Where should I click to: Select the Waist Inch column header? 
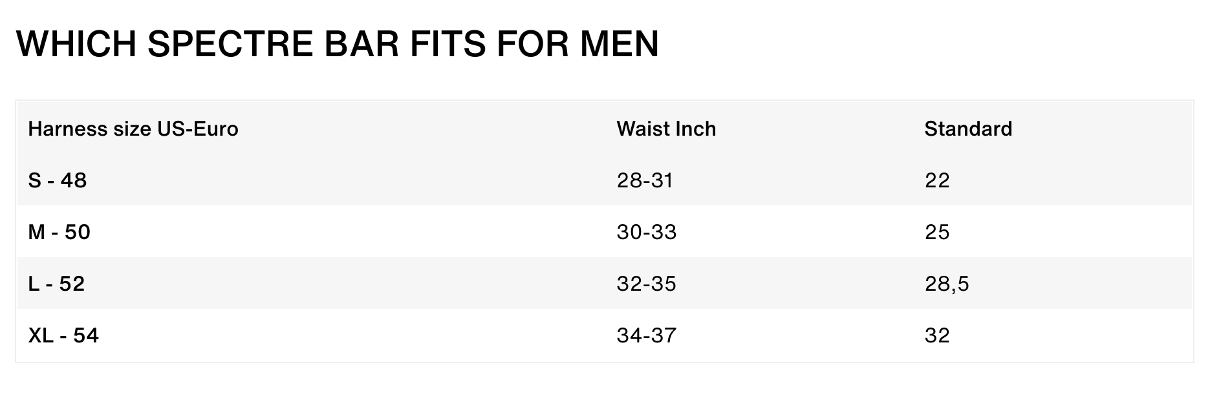coord(666,129)
